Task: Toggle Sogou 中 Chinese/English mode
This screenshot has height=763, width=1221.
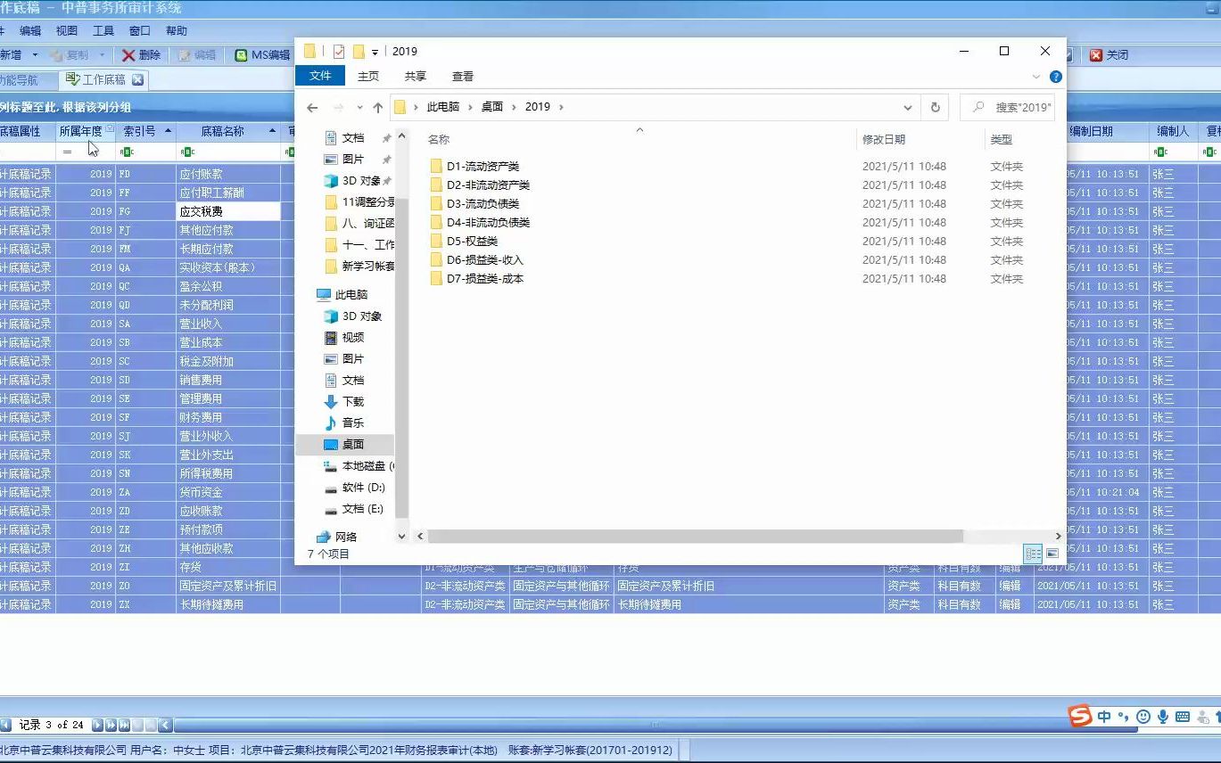Action: (1104, 717)
